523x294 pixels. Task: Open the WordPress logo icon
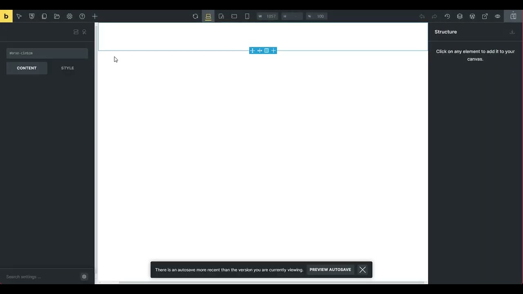472,16
